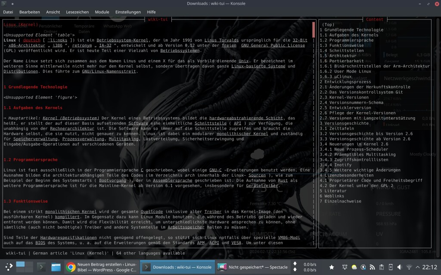Select '1.6 Portierbarkeit' in Content list

point(342,61)
